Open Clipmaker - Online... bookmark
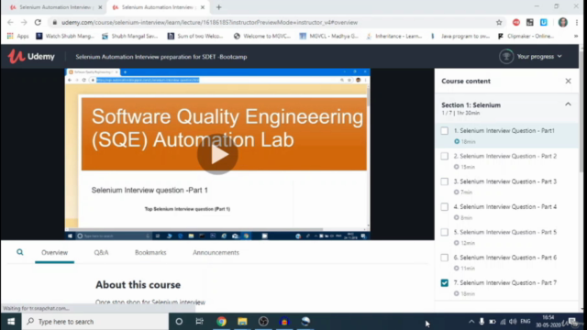Viewport: 587px width, 330px height. 526,36
